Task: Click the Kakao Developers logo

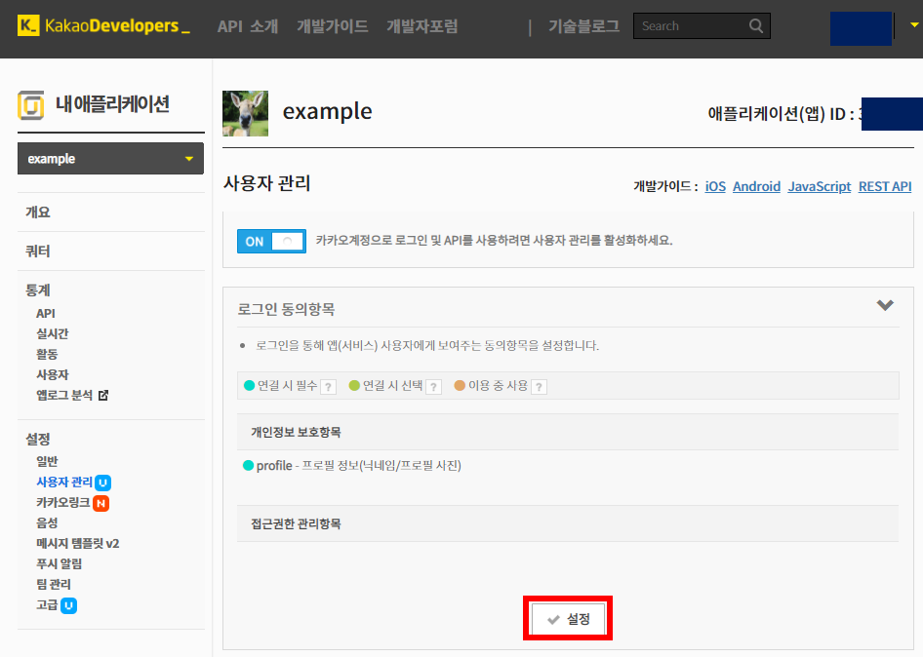Action: 103,26
